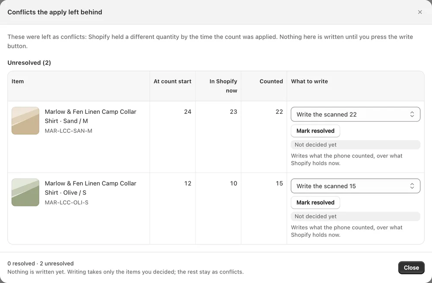Mark the Olive / S conflict resolved
This screenshot has width=432, height=283.
315,203
